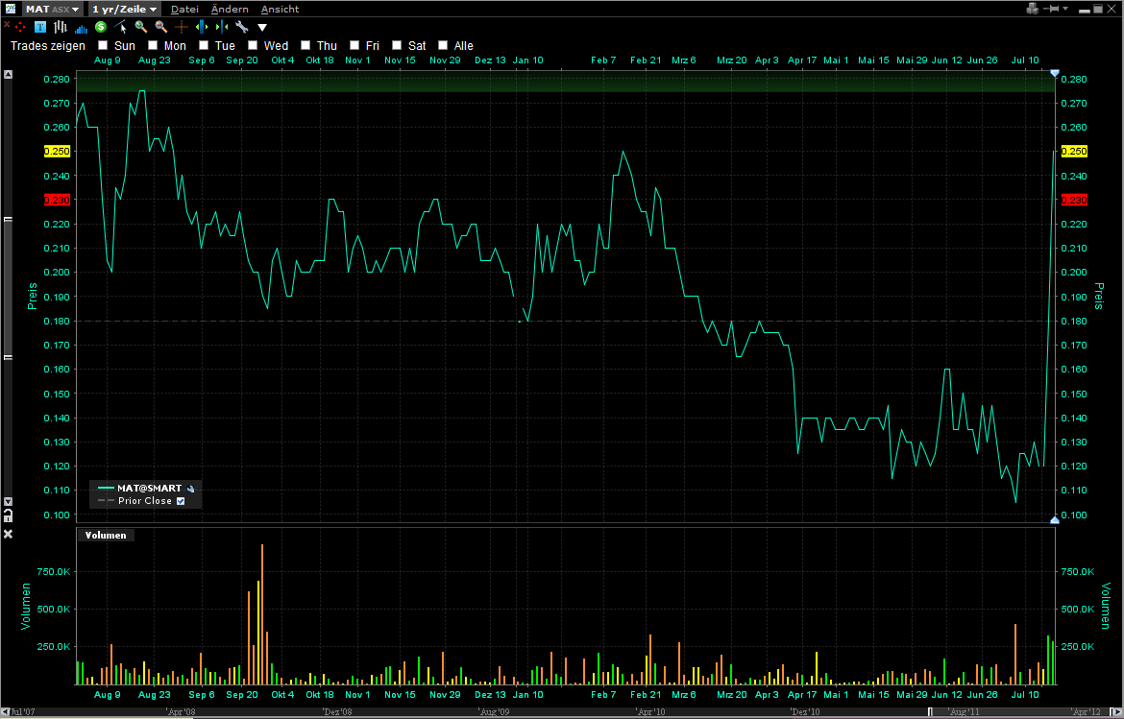The height and width of the screenshot is (719, 1124).
Task: Click the red crosshair pointer icon
Action: 19,27
